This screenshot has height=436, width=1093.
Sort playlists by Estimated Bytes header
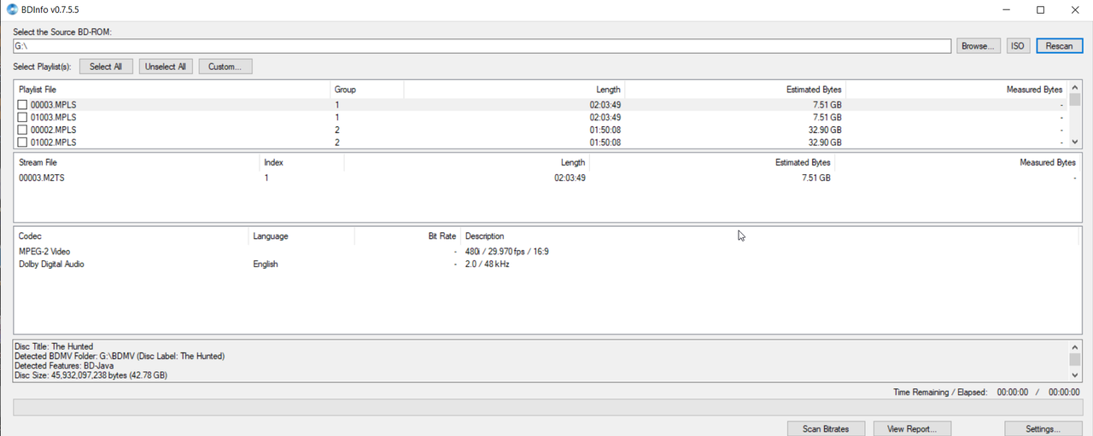[x=735, y=90]
